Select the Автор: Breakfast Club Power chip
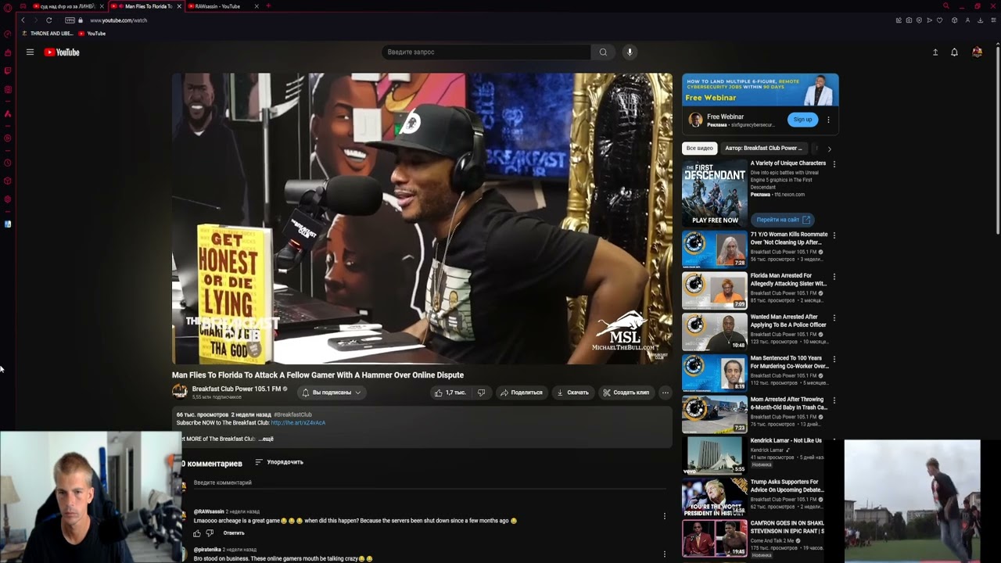Viewport: 1001px width, 563px height. [x=763, y=148]
